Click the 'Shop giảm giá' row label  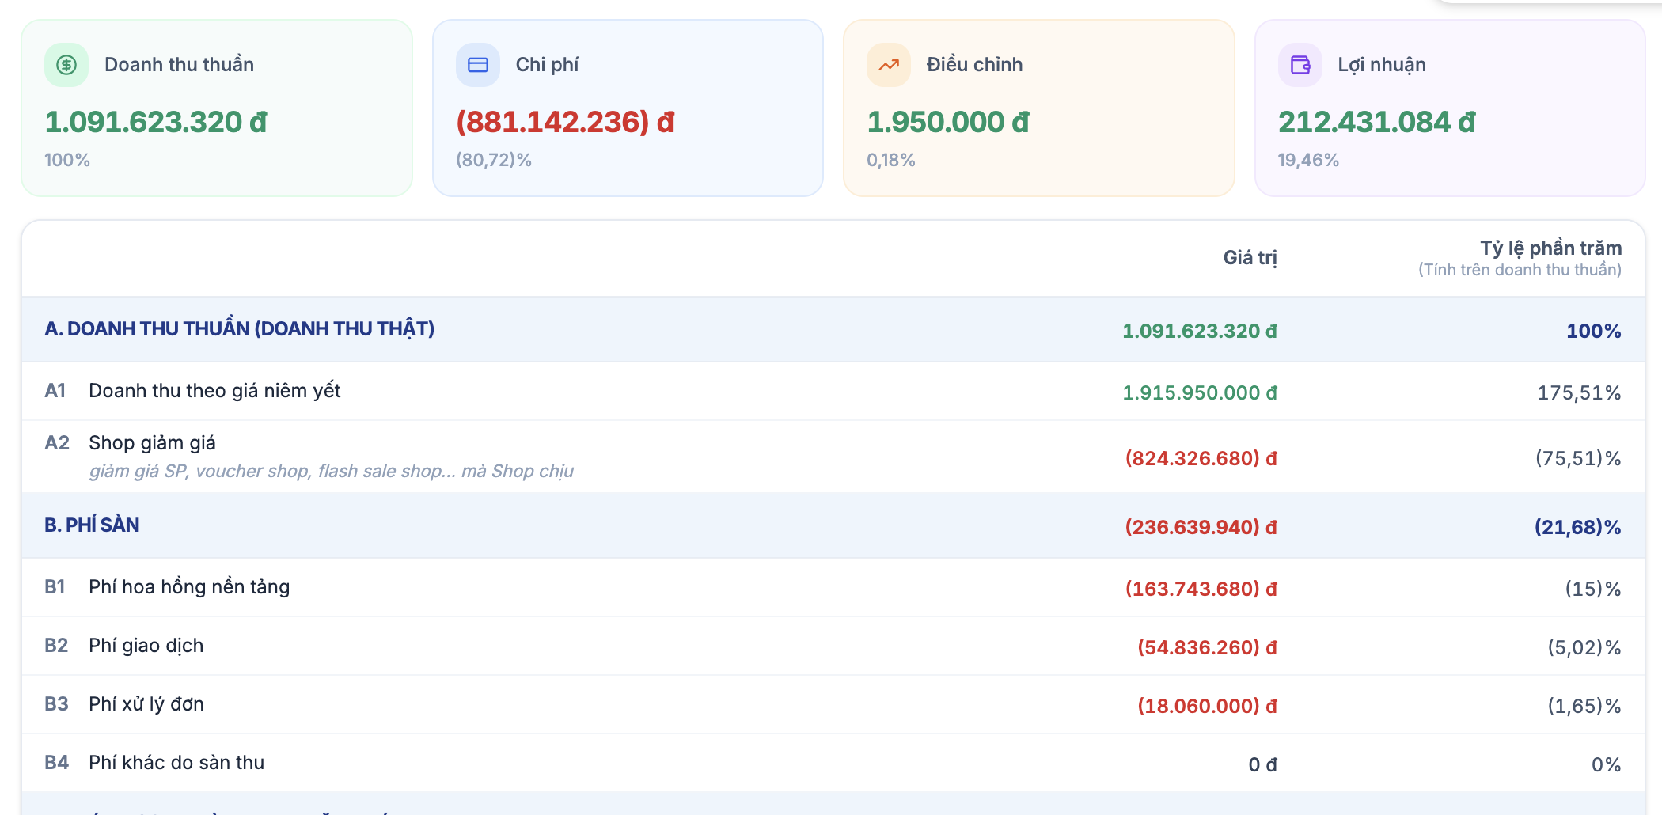(152, 443)
